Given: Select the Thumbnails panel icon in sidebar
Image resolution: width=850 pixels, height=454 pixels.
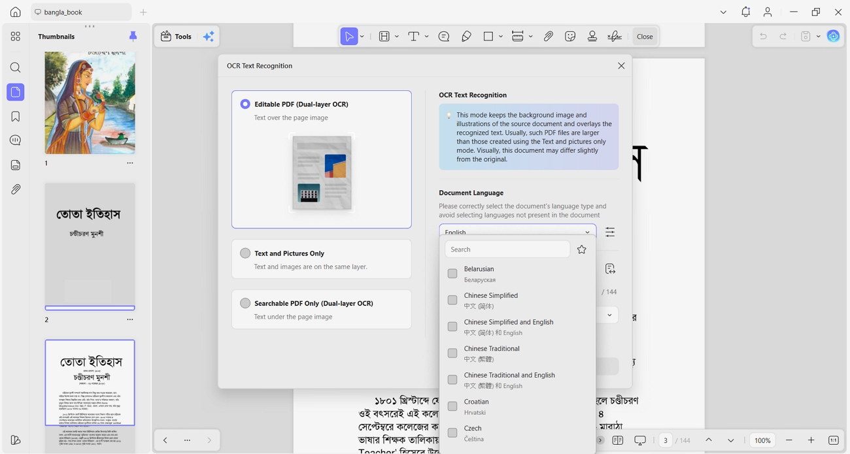Looking at the screenshot, I should (15, 92).
